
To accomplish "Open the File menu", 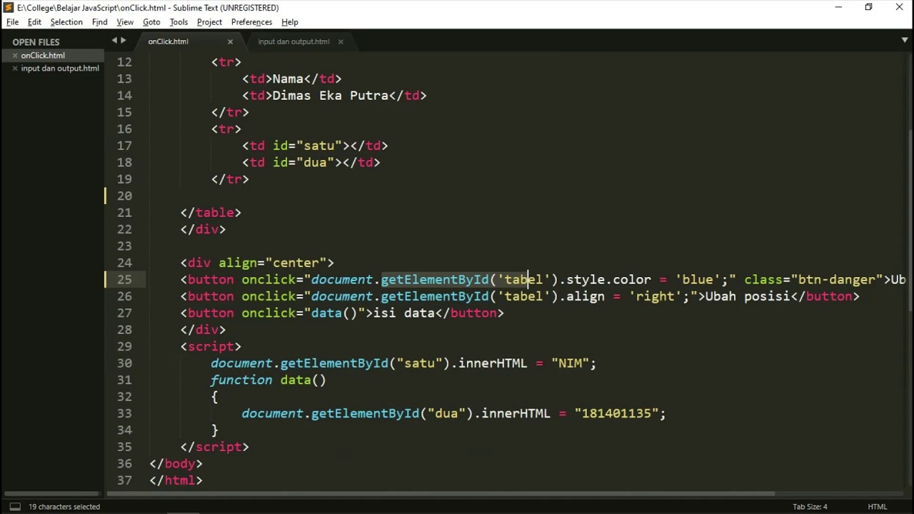I will point(12,22).
